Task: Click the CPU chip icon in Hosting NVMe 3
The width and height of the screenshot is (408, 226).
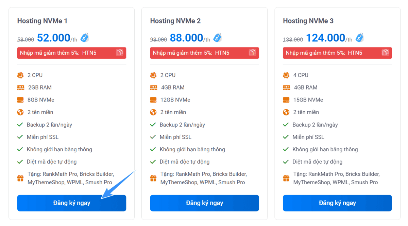Action: tap(286, 75)
